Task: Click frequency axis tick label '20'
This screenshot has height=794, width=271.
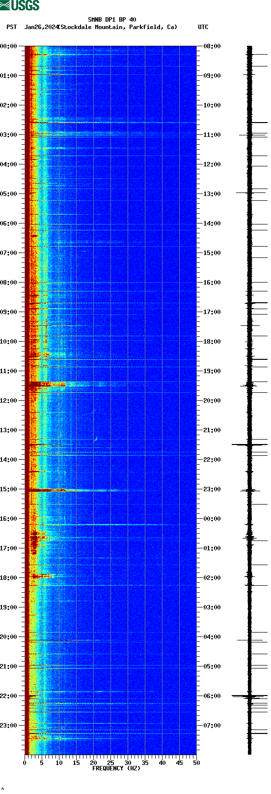Action: (x=93, y=763)
